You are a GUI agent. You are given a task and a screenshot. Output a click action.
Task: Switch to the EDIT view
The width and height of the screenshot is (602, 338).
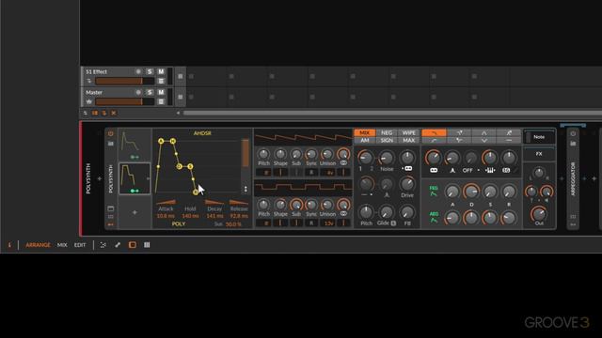click(80, 245)
